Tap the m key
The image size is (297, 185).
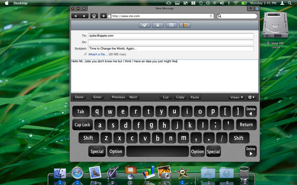coord(183,138)
